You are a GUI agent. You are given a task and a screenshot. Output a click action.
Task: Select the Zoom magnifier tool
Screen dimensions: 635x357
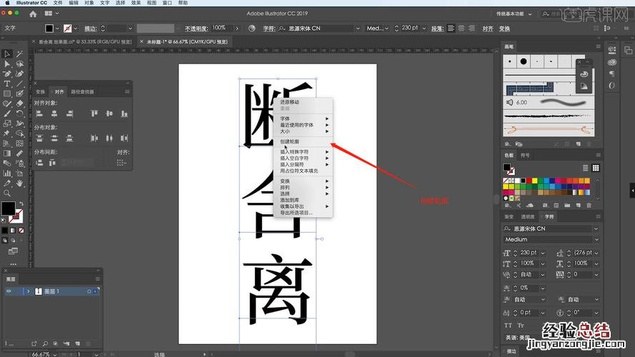tap(7, 193)
